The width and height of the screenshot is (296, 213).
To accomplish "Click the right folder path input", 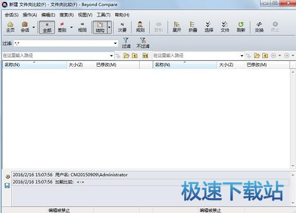I will click(196, 56).
